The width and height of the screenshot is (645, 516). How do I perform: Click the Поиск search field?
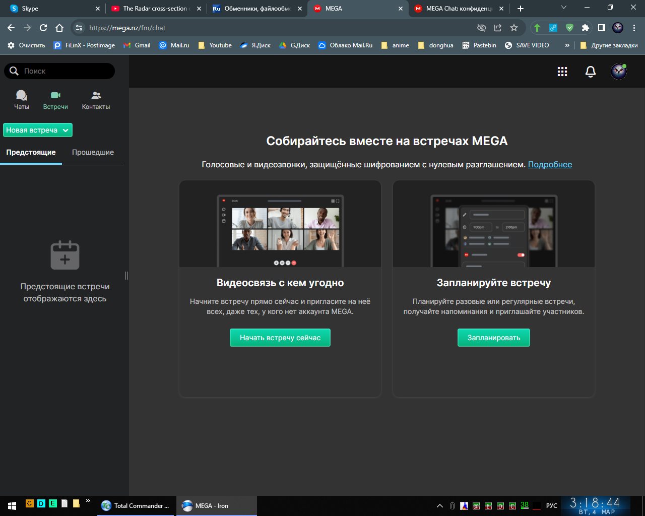click(59, 71)
